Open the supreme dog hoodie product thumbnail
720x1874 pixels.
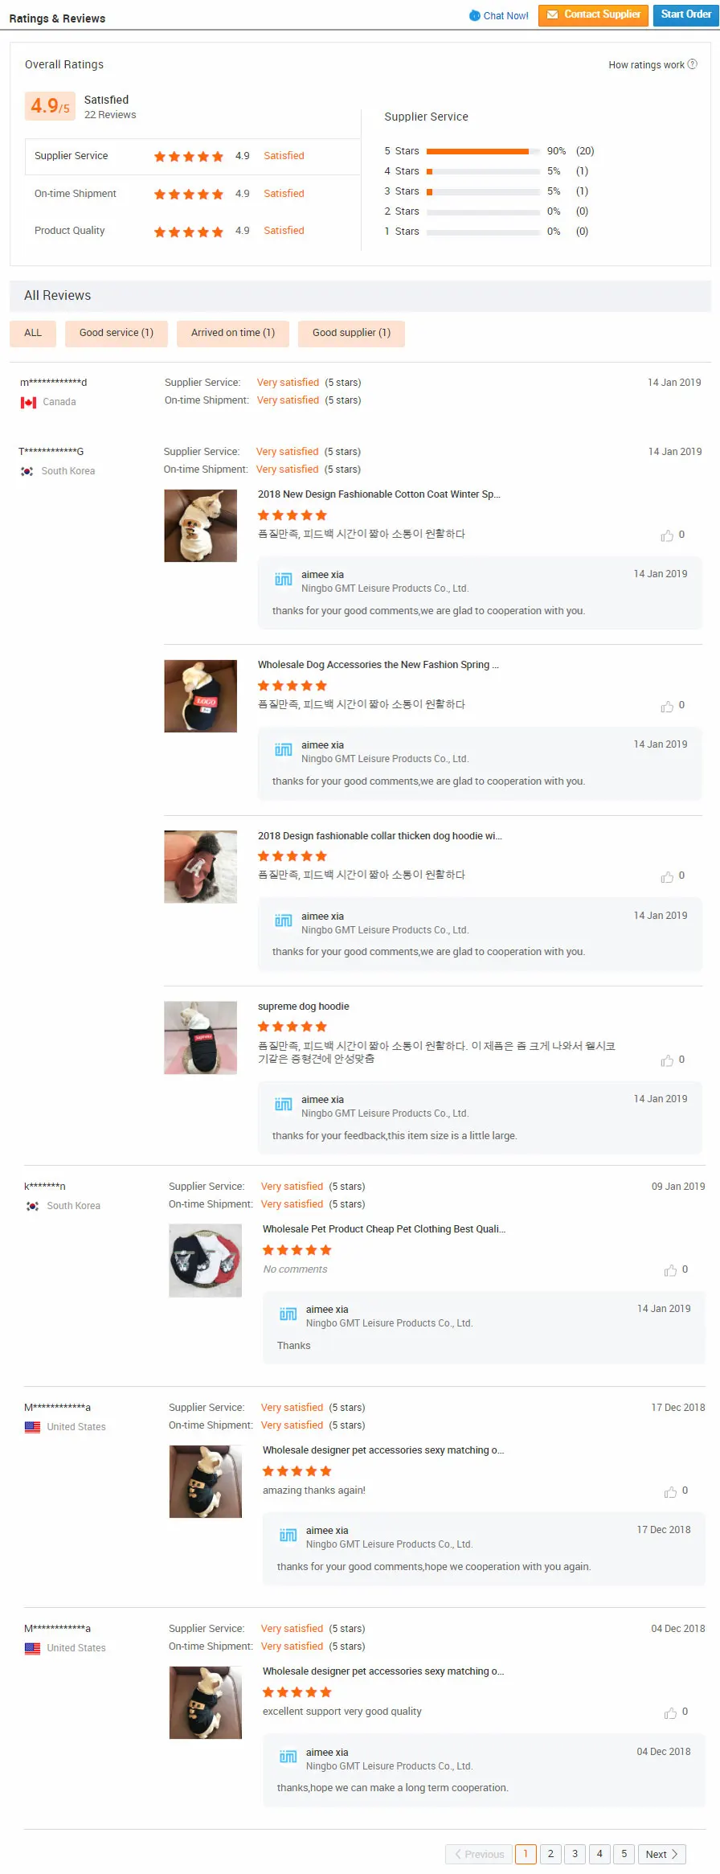(x=200, y=1037)
